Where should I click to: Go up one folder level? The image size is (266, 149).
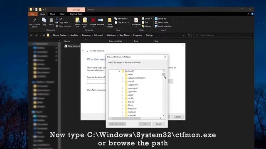44,35
